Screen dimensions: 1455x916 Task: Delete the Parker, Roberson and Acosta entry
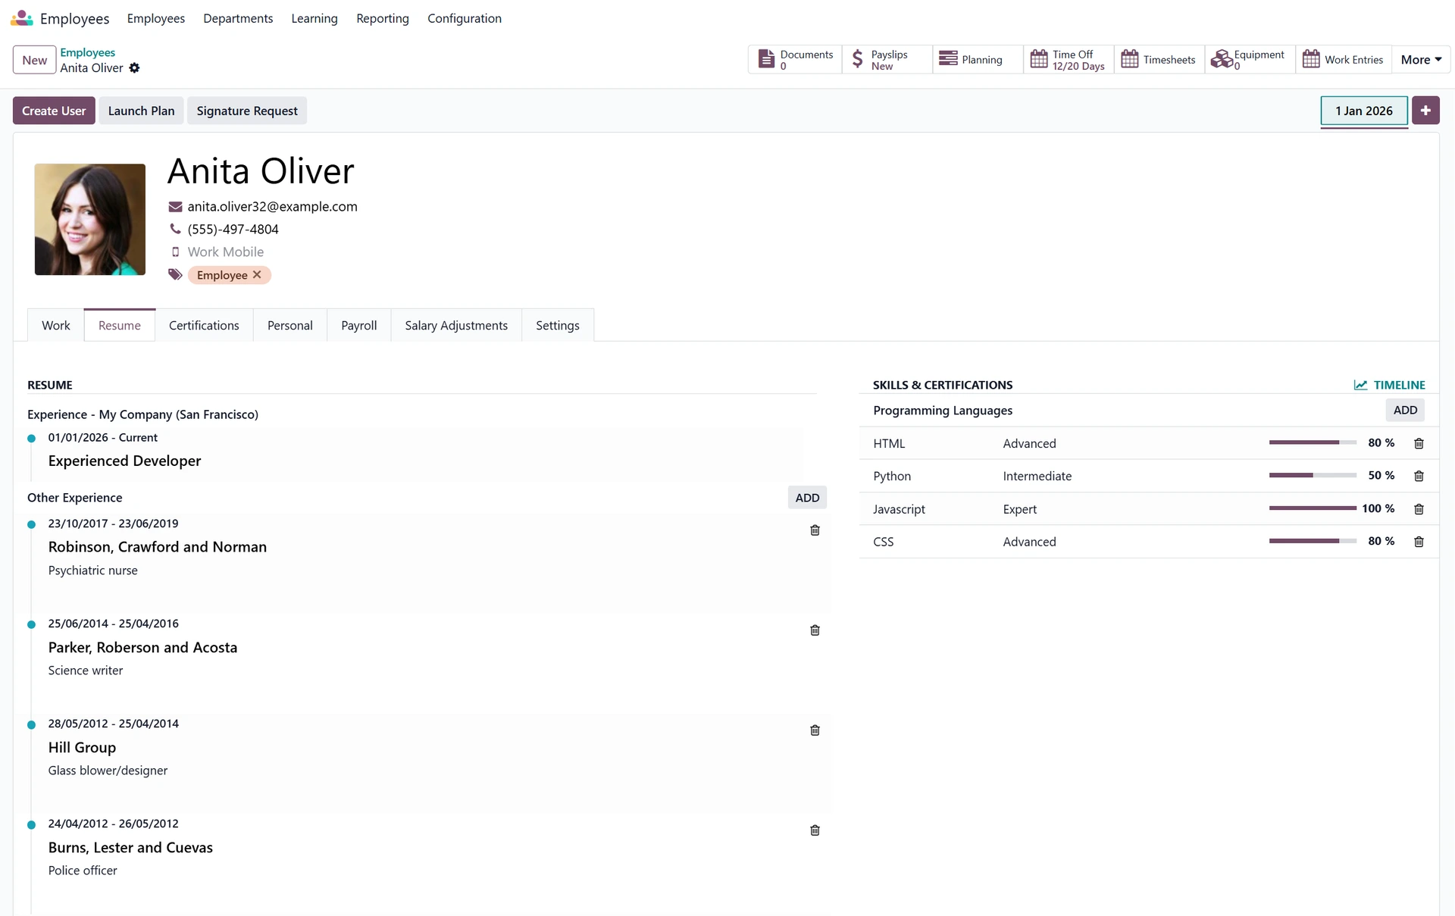coord(815,630)
